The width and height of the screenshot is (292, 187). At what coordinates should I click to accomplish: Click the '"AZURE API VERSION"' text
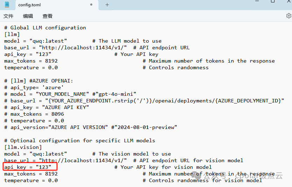(x=78, y=128)
